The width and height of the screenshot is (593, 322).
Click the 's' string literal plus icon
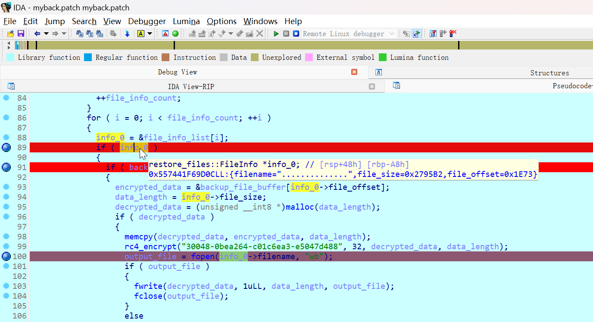pos(222,34)
